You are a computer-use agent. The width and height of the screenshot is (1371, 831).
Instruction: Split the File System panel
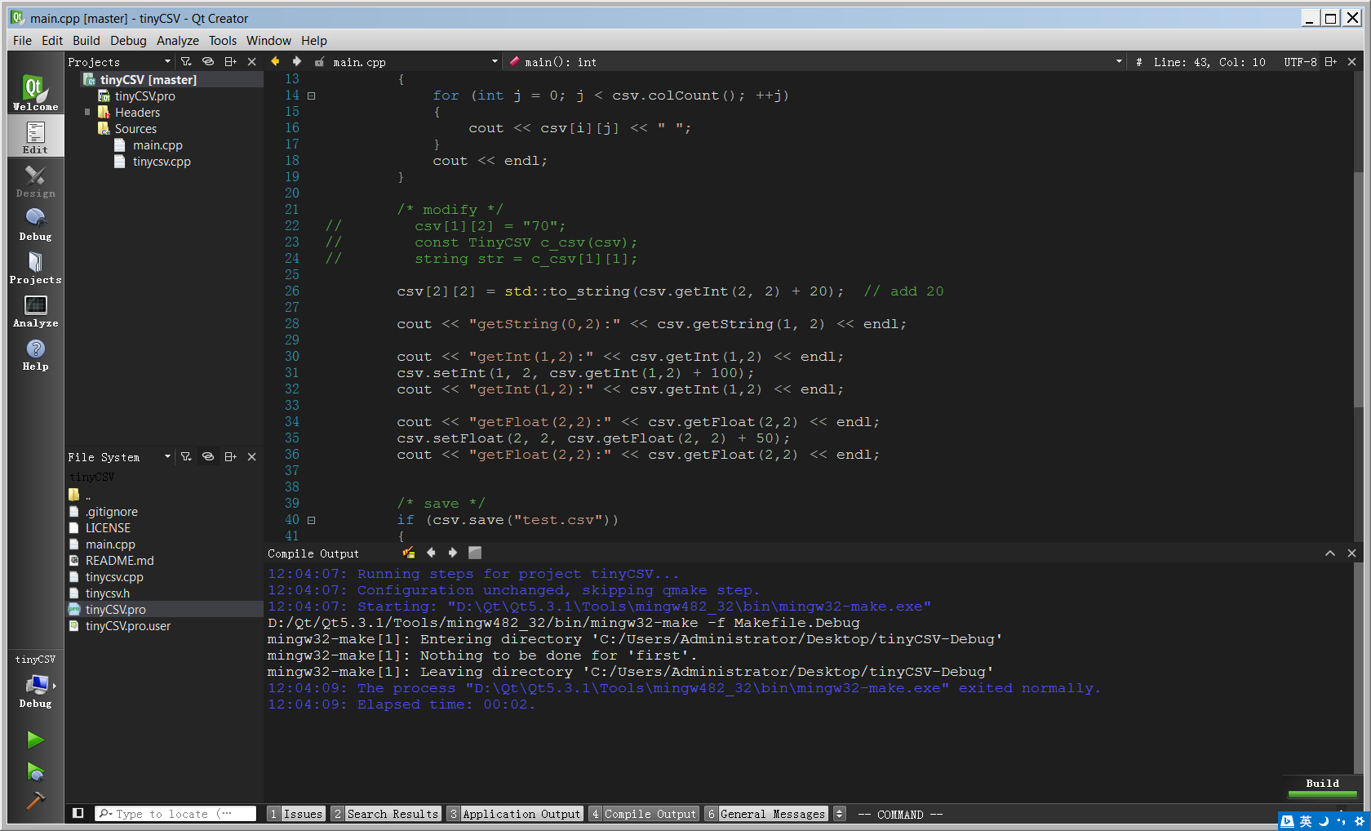click(230, 456)
